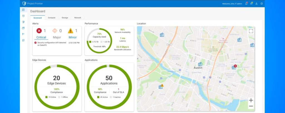Expand the map to fullscreen
Image resolution: width=285 pixels, height=113 pixels.
[x=251, y=31]
